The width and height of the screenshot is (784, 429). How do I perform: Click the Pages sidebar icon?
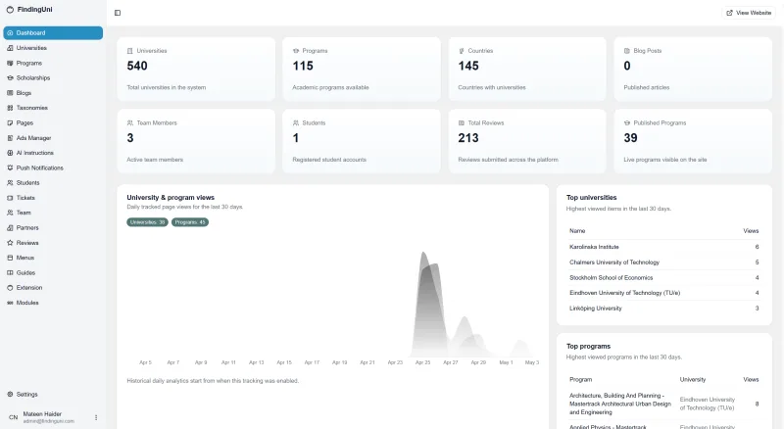pos(10,123)
